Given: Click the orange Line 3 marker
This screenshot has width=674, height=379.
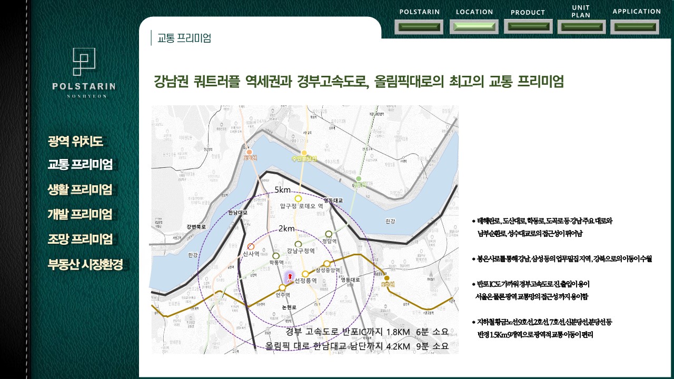Looking at the screenshot, I should (x=250, y=153).
